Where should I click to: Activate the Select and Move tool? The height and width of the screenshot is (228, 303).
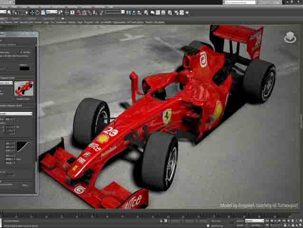[32, 12]
